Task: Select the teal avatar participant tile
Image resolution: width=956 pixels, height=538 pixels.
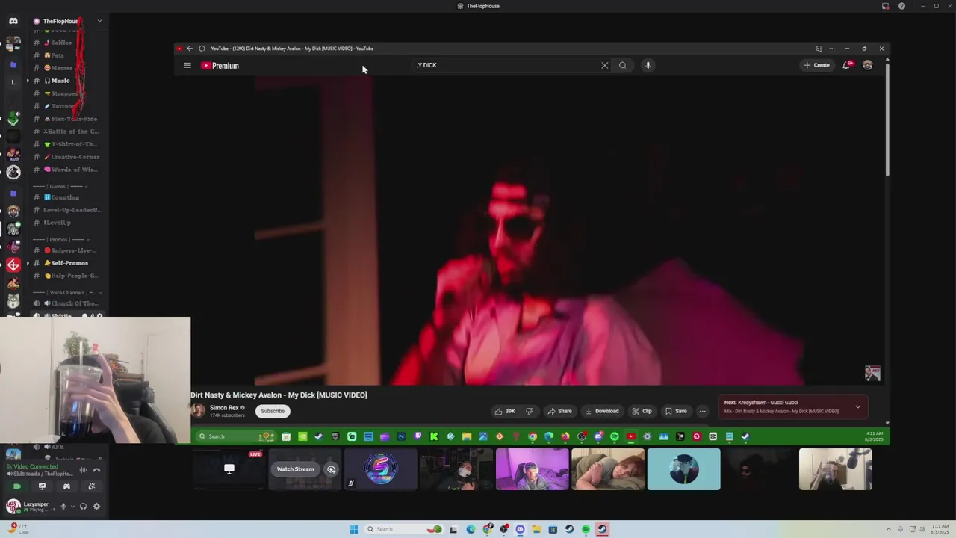Action: [684, 469]
